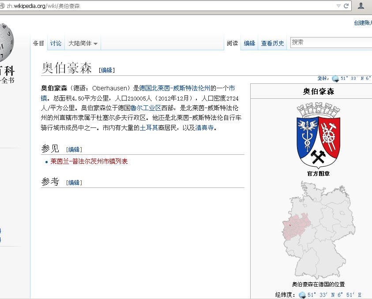Screen dimensions: 372x299
Task: Click the 参考 section heading
Action: click(50, 181)
